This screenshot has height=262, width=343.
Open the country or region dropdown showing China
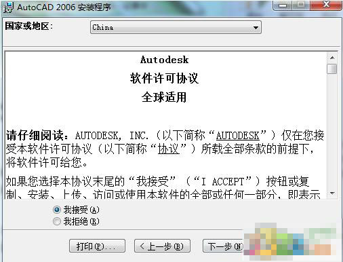(176, 27)
